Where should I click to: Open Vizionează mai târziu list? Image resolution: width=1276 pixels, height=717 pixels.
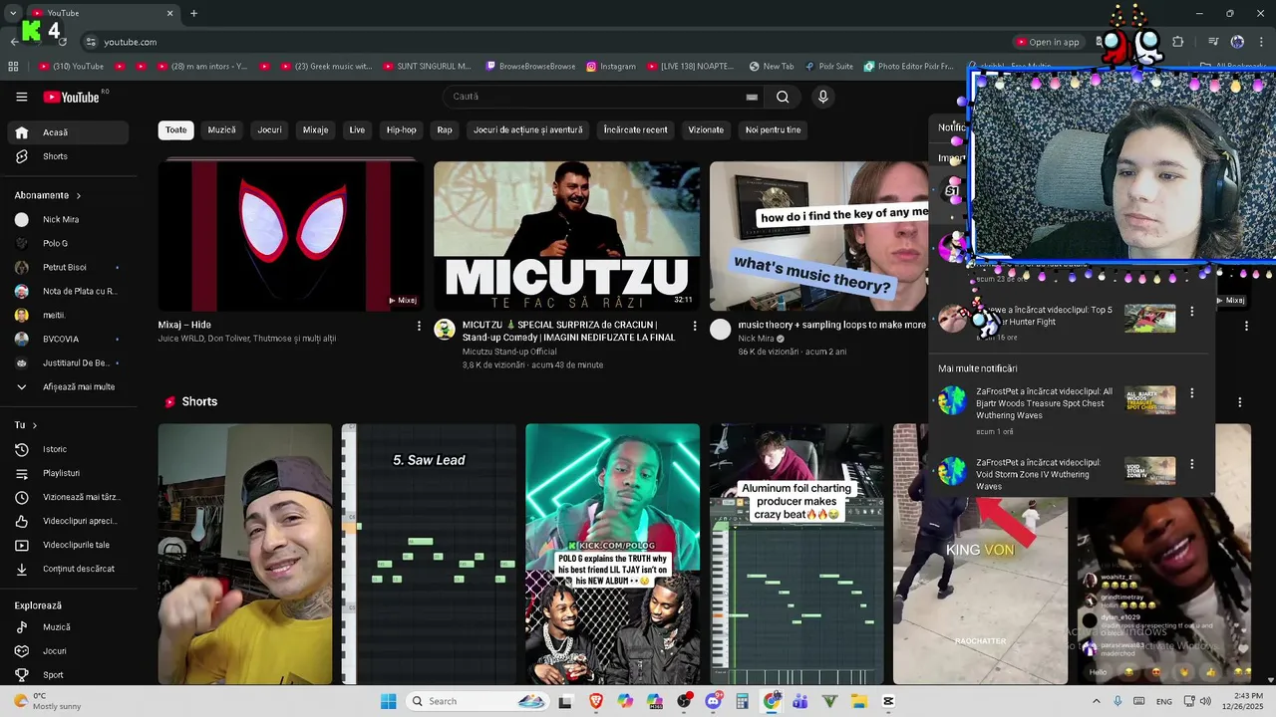[69, 497]
